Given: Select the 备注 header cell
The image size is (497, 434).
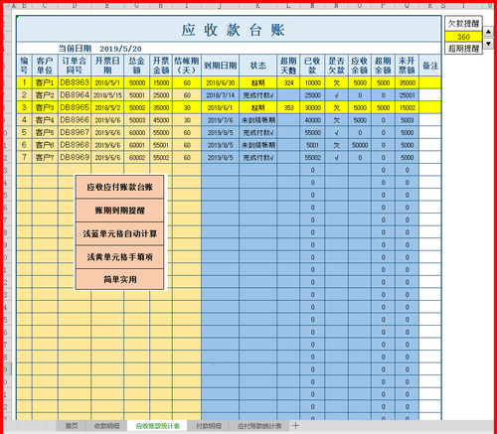Looking at the screenshot, I should point(430,66).
